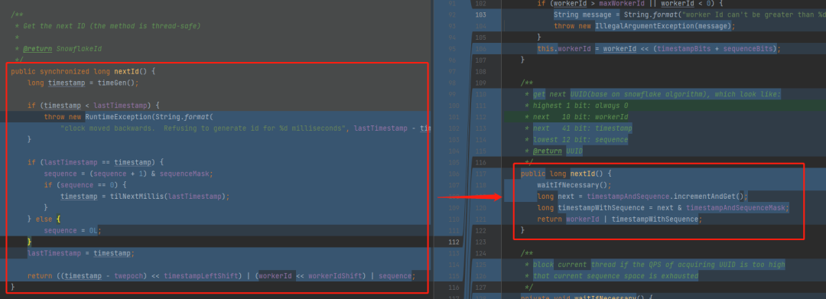This screenshot has height=299, width=826.
Task: Click the timestampAndSequenceMask identifier
Action: [x=737, y=208]
